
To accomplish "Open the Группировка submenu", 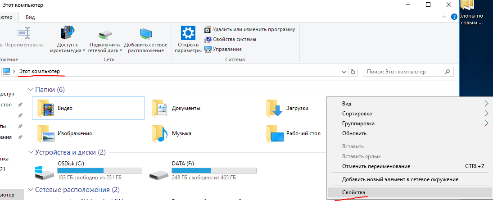I will (x=409, y=123).
